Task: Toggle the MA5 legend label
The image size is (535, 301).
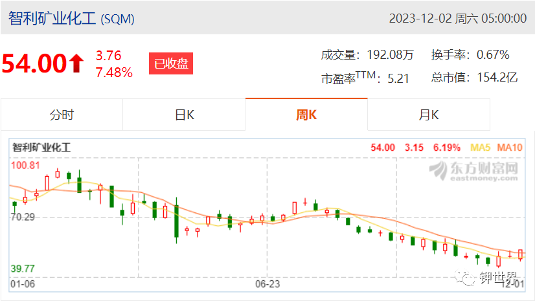Action: 480,148
